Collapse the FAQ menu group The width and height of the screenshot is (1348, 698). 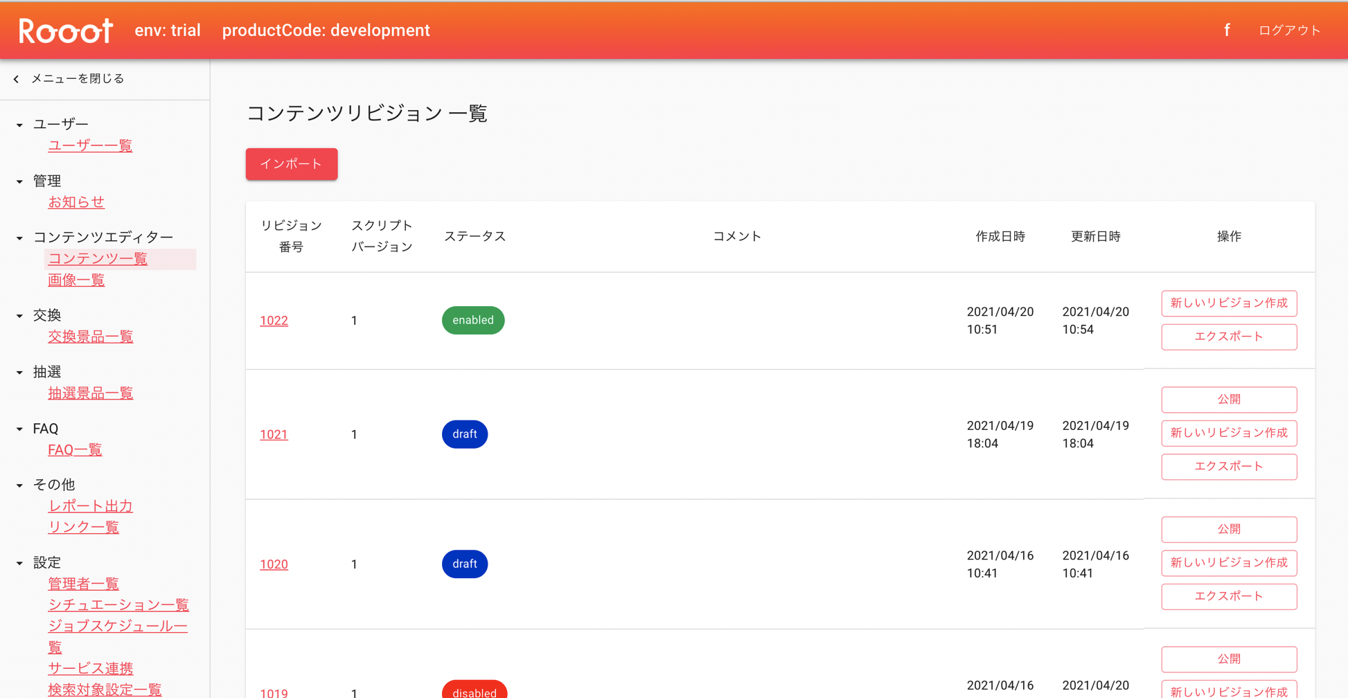point(19,429)
